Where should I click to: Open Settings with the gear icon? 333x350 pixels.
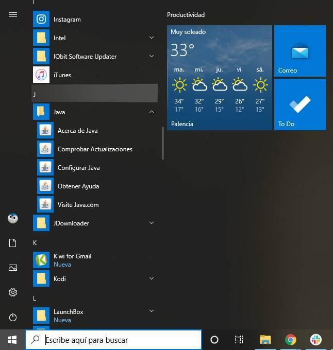(x=13, y=292)
